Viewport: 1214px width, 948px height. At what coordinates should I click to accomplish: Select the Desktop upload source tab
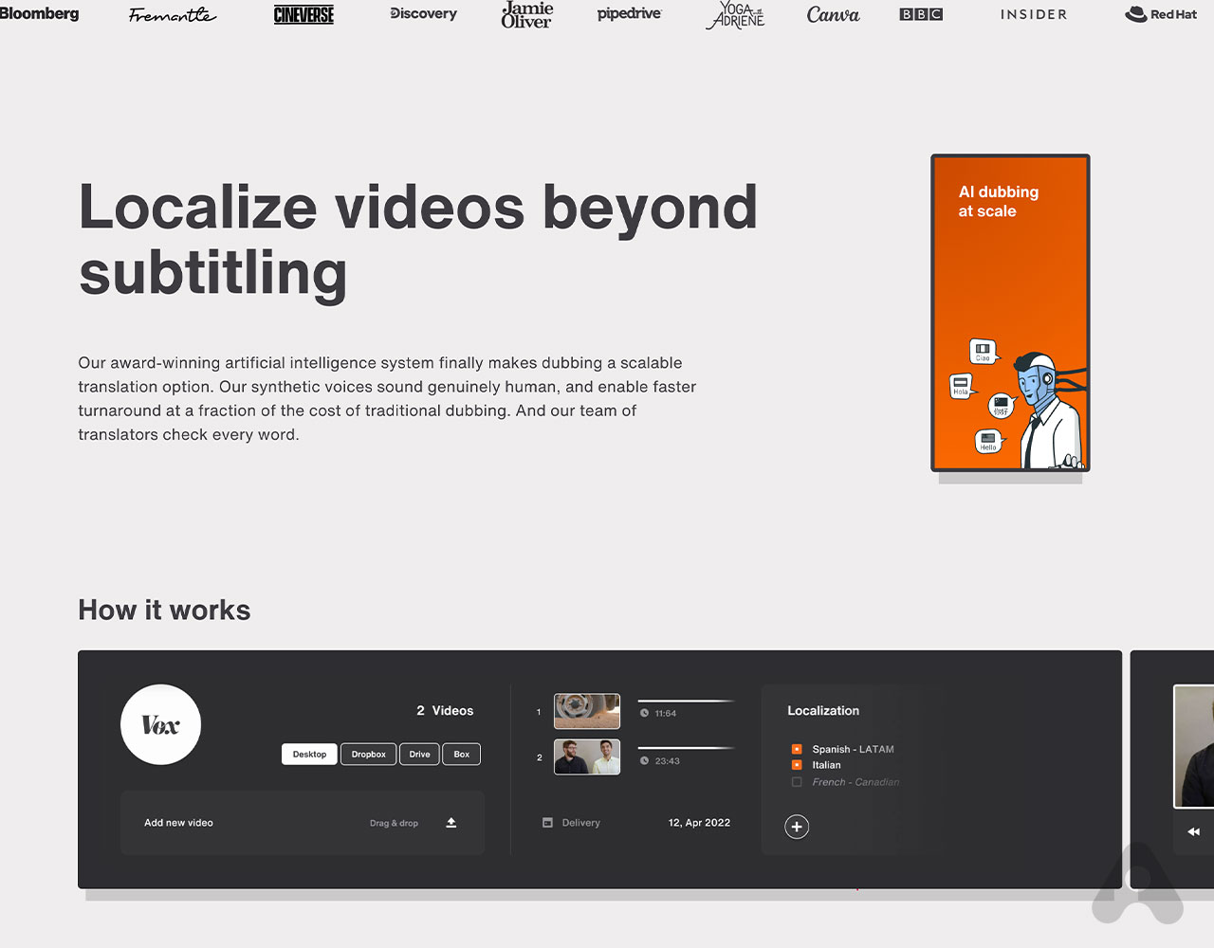pos(309,755)
